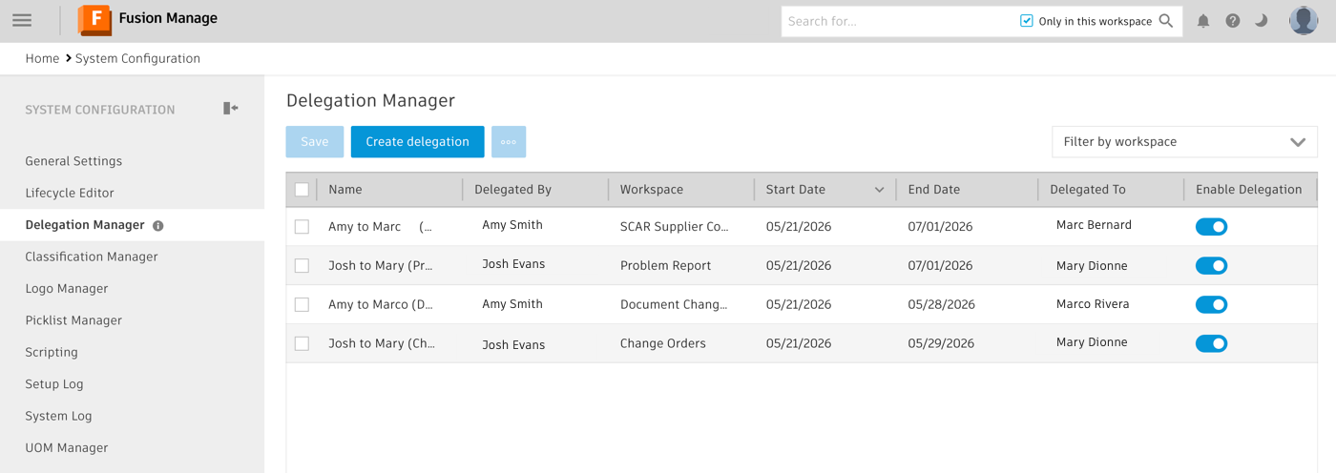
Task: Click Marc Bernard cell
Action: coord(1094,225)
